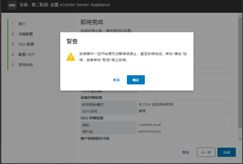Click the 用户名 label
This screenshot has height=164, width=243.
[87, 132]
